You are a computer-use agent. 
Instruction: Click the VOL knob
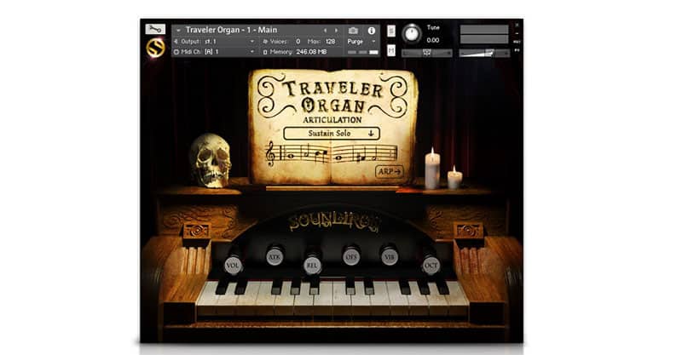point(233,265)
